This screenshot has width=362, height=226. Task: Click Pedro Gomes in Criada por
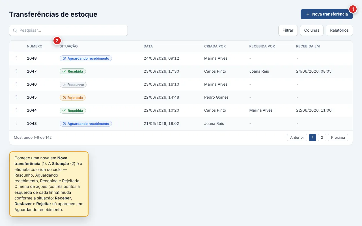click(216, 97)
